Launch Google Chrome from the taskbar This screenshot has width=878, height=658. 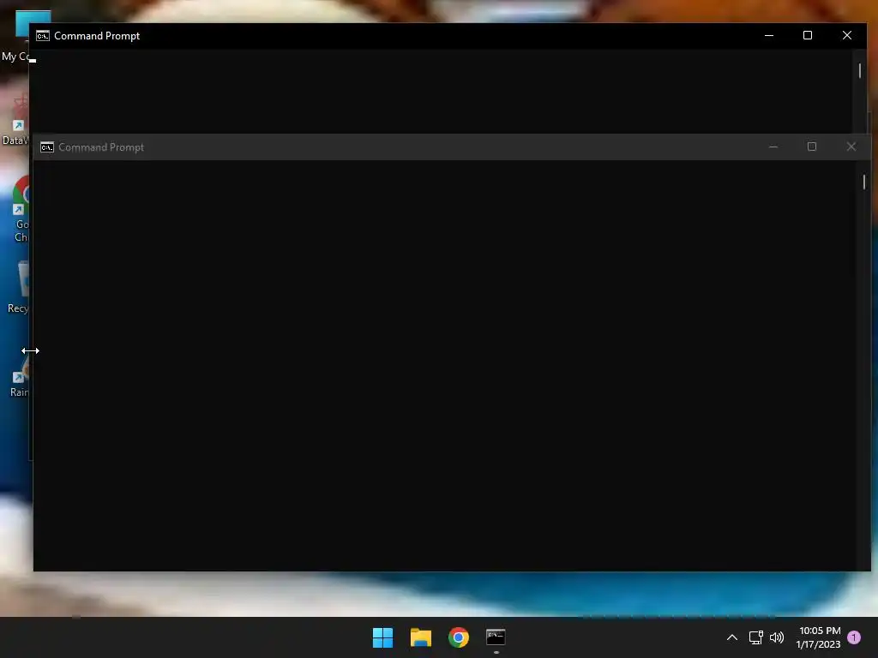[459, 637]
